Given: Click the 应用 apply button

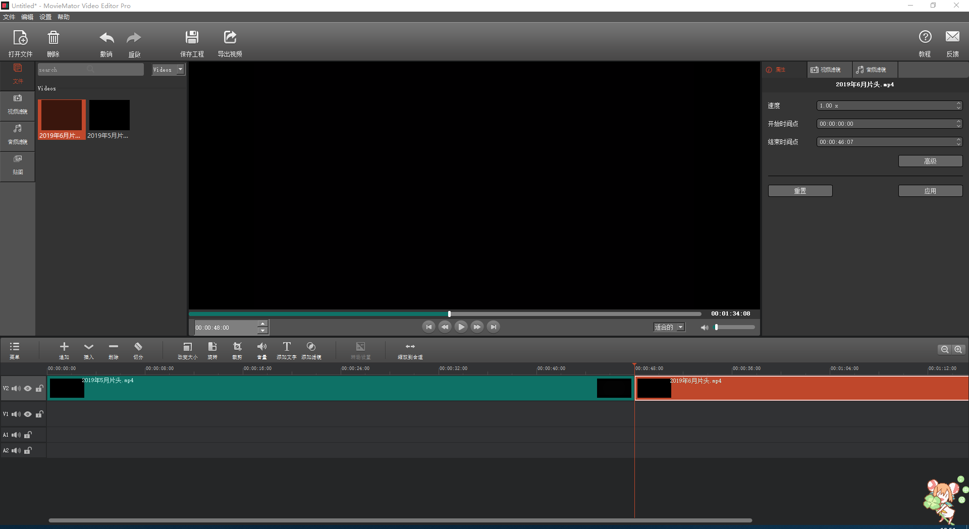Looking at the screenshot, I should coord(930,191).
